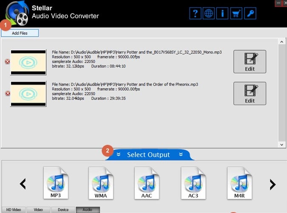Click the key registration icon
Screen dimensions: 287x213
click(250, 13)
